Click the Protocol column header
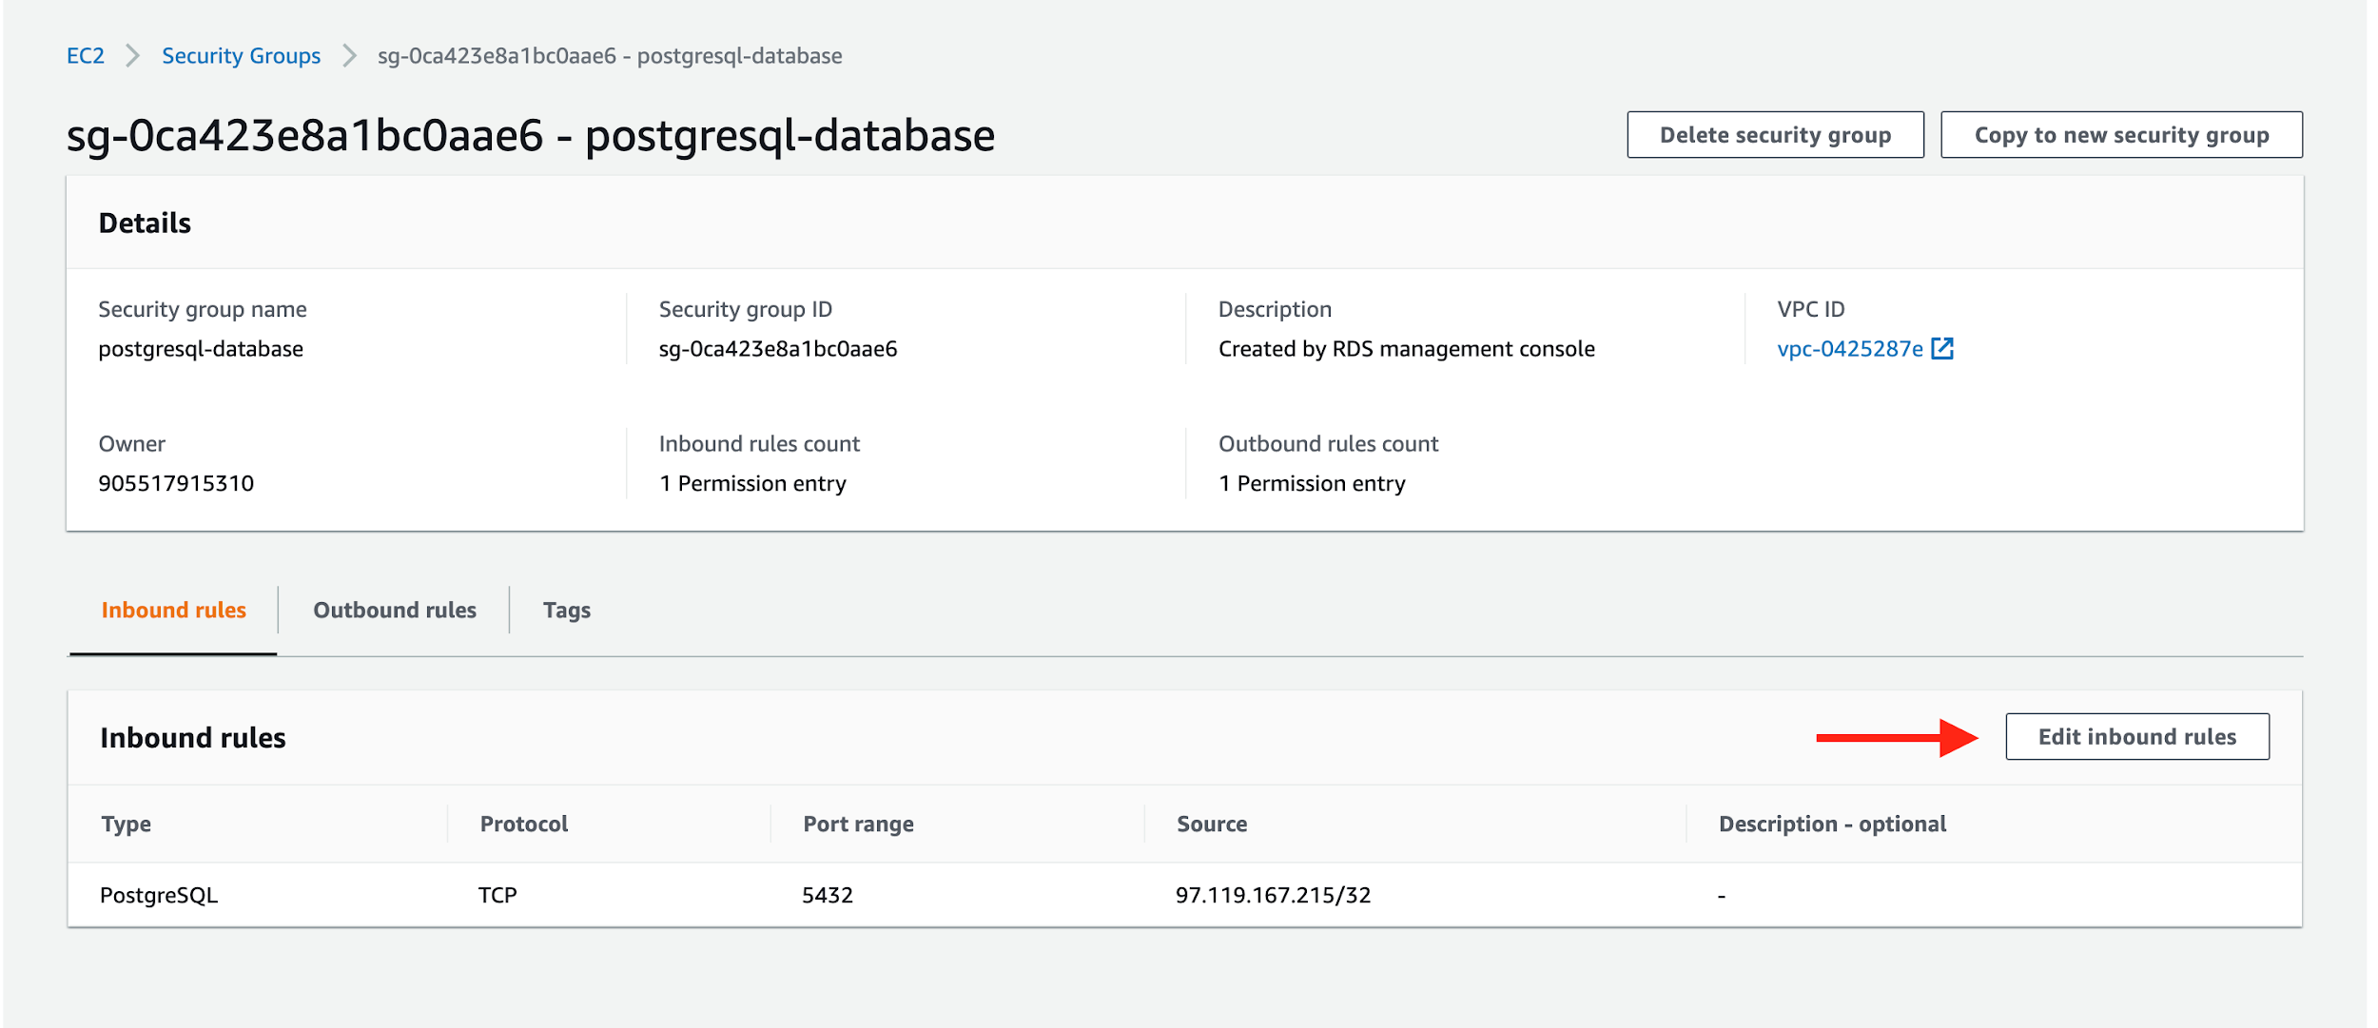Viewport: 2378px width, 1028px height. [522, 824]
